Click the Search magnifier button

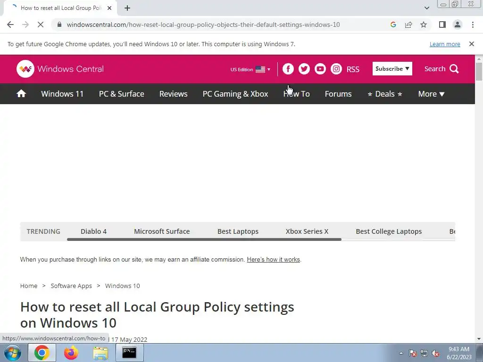point(441,69)
